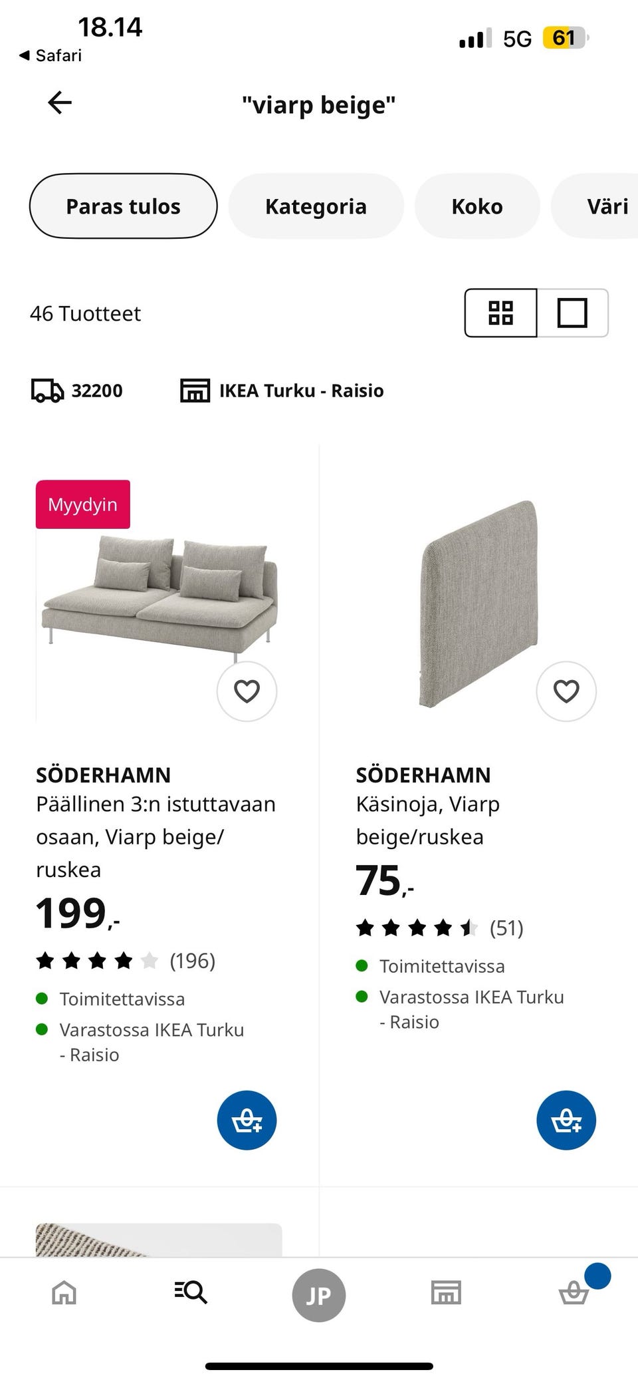Viewport: 638px width, 1382px height.
Task: Open the Kategoria filter
Action: (x=316, y=206)
